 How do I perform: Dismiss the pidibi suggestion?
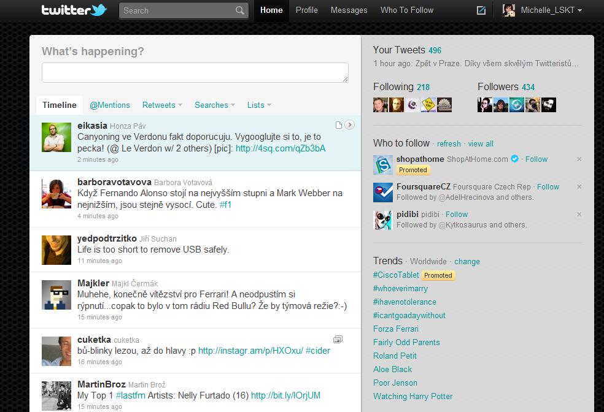click(x=579, y=214)
